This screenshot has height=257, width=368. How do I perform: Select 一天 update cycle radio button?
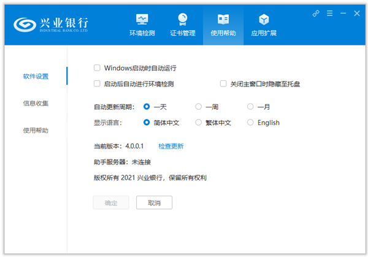[x=147, y=107]
